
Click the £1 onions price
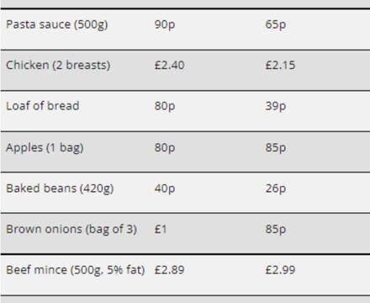[161, 229]
